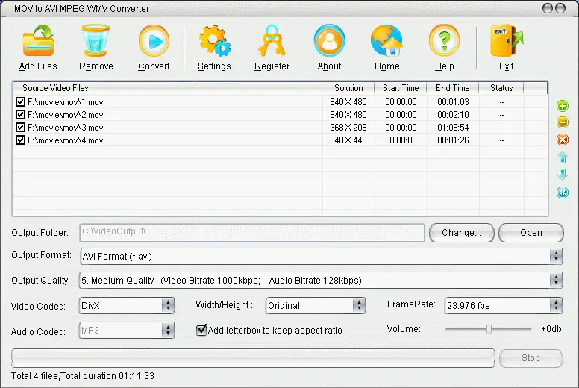
Task: Click the Add Files toolbar icon
Action: pyautogui.click(x=38, y=42)
